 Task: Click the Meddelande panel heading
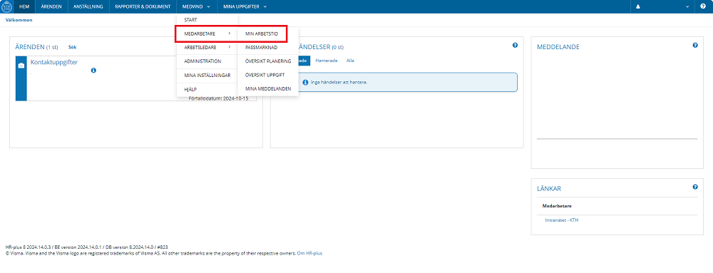click(558, 47)
